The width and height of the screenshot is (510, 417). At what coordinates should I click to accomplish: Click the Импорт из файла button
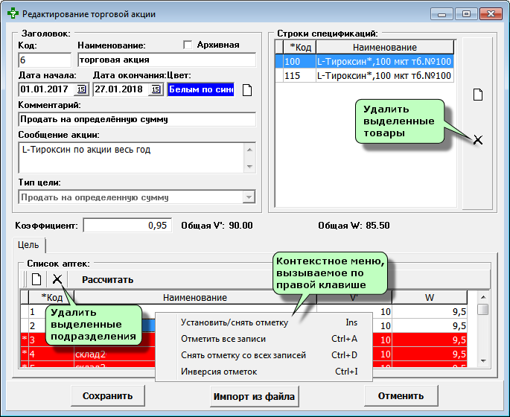(255, 396)
